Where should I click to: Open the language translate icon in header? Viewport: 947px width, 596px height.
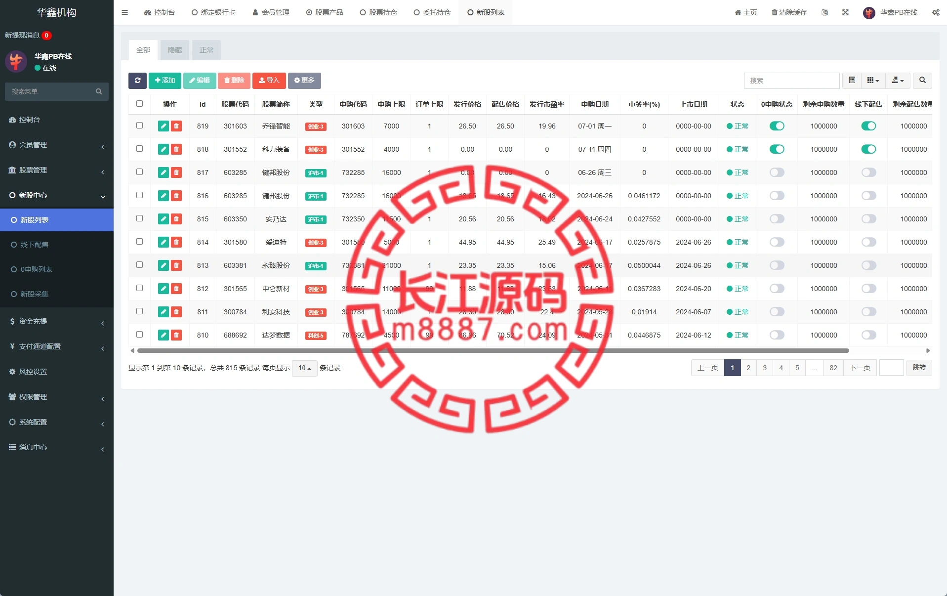pyautogui.click(x=824, y=12)
